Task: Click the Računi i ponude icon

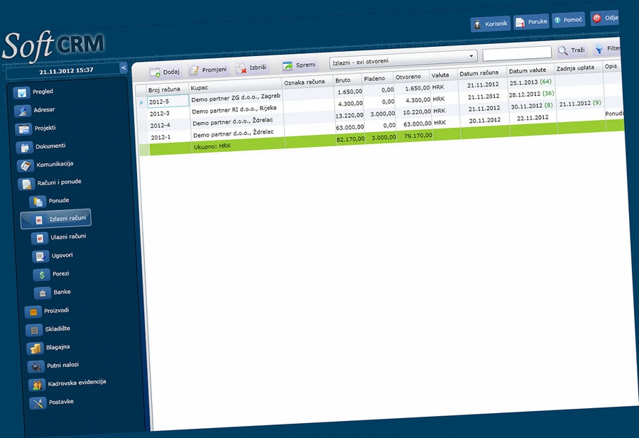Action: tap(26, 184)
